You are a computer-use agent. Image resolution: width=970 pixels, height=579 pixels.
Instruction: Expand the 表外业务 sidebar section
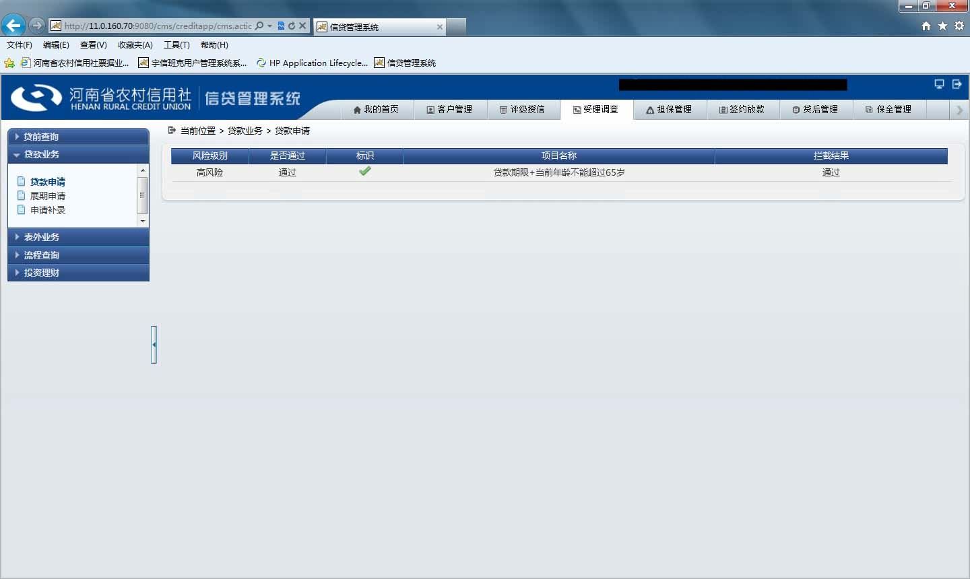pos(78,237)
